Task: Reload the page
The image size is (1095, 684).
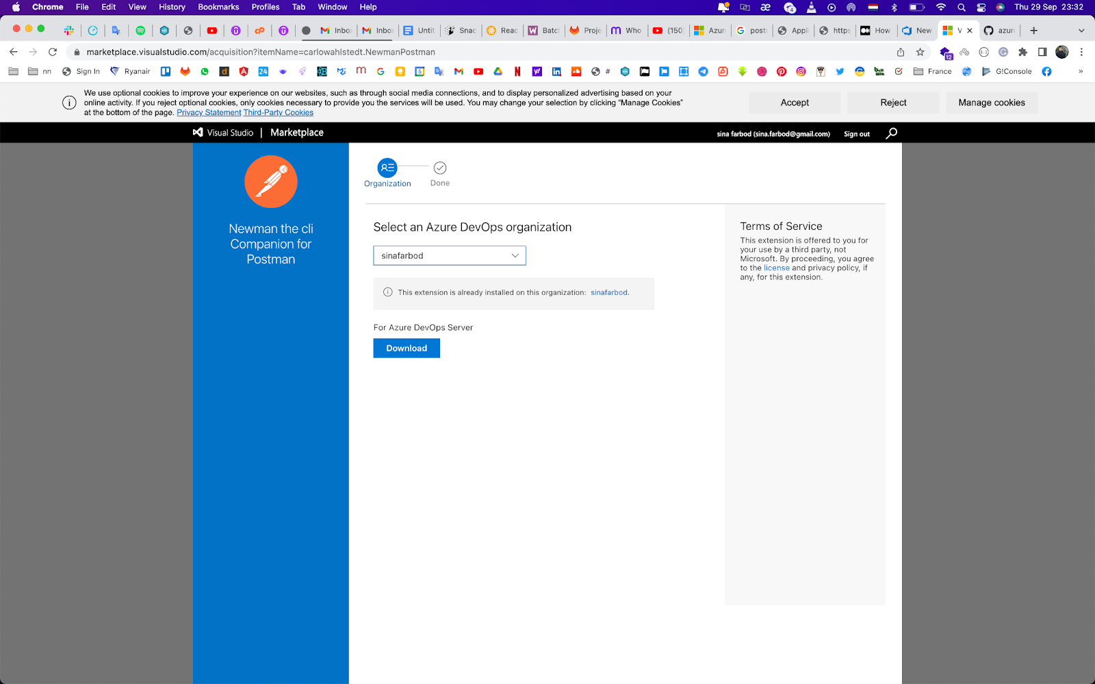Action: coord(53,52)
